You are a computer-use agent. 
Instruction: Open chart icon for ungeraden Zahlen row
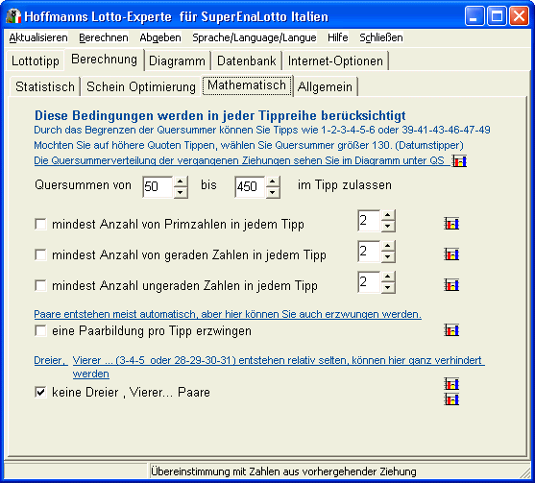[451, 285]
